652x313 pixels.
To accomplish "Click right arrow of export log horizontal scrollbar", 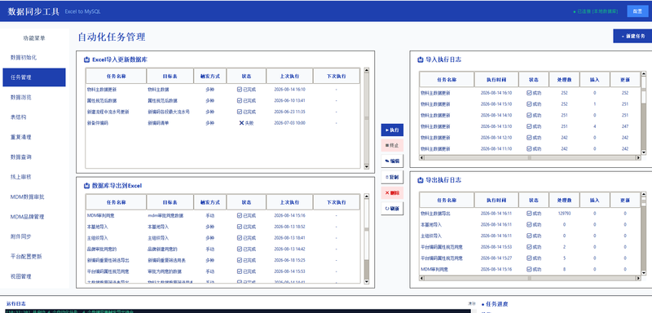I will 638,279.
